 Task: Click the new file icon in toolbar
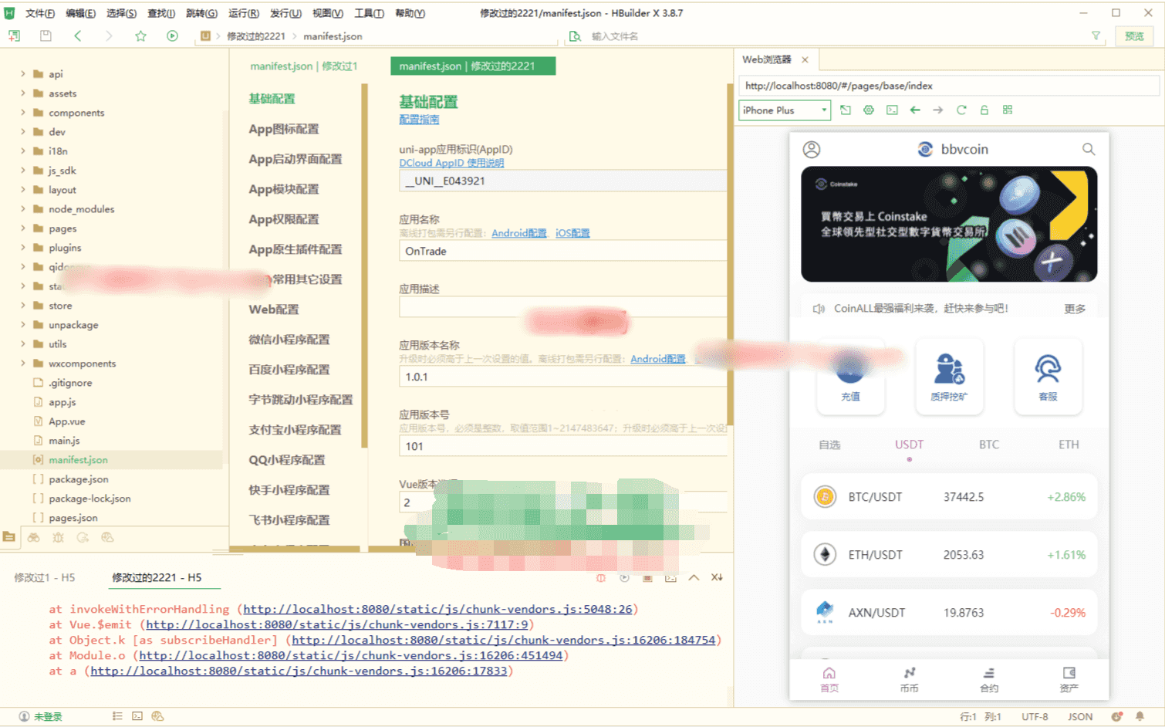pos(14,36)
